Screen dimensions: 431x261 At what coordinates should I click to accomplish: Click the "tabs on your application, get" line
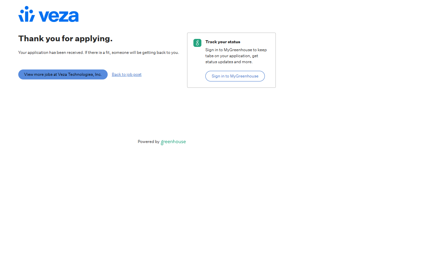(x=232, y=56)
